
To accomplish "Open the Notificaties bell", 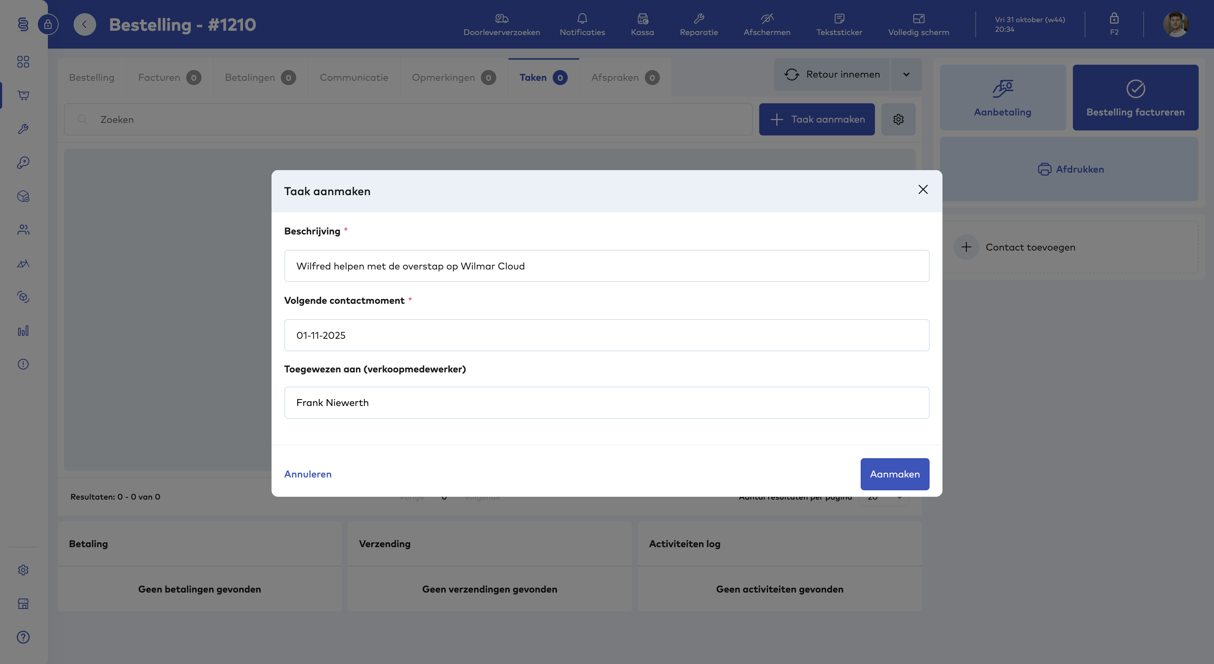I will pos(582,24).
